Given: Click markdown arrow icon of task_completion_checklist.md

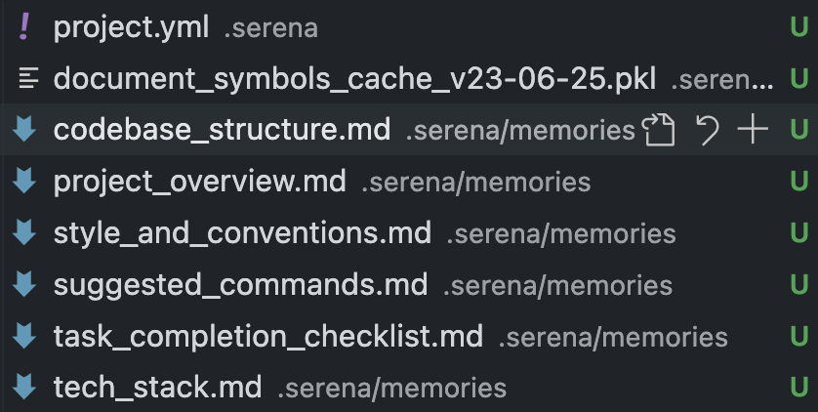Looking at the screenshot, I should click(x=25, y=337).
